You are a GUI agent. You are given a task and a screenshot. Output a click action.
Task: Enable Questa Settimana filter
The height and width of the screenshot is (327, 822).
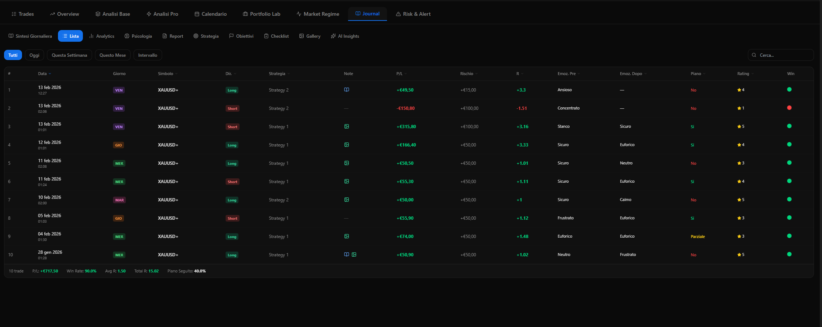pos(69,55)
